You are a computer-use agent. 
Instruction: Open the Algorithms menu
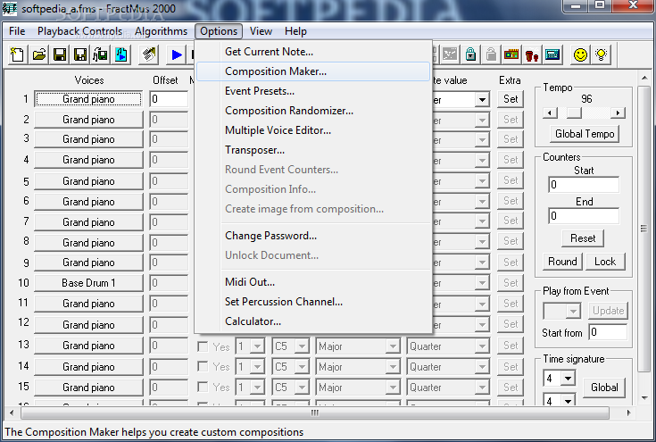pyautogui.click(x=161, y=31)
